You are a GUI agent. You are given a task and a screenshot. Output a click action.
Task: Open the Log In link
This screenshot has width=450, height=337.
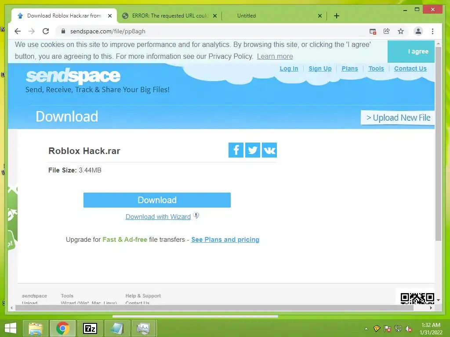pyautogui.click(x=289, y=68)
